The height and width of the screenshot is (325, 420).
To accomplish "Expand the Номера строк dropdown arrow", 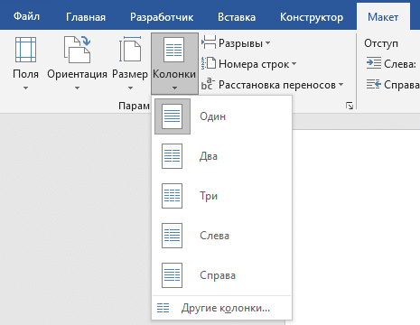I will [x=294, y=64].
